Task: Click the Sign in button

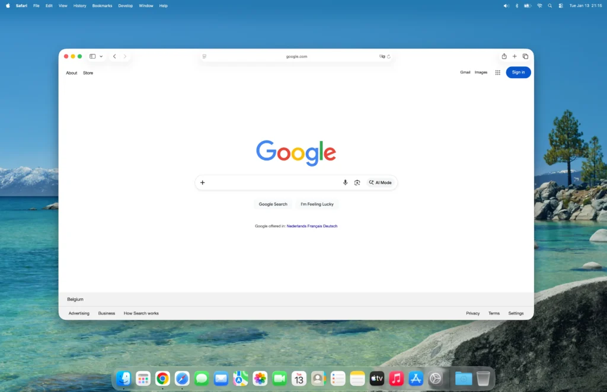Action: point(518,72)
